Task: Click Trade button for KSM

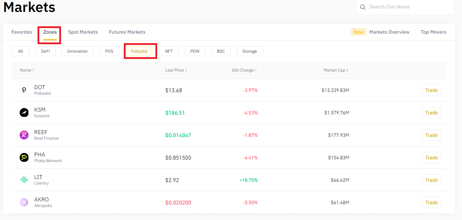Action: (x=431, y=113)
